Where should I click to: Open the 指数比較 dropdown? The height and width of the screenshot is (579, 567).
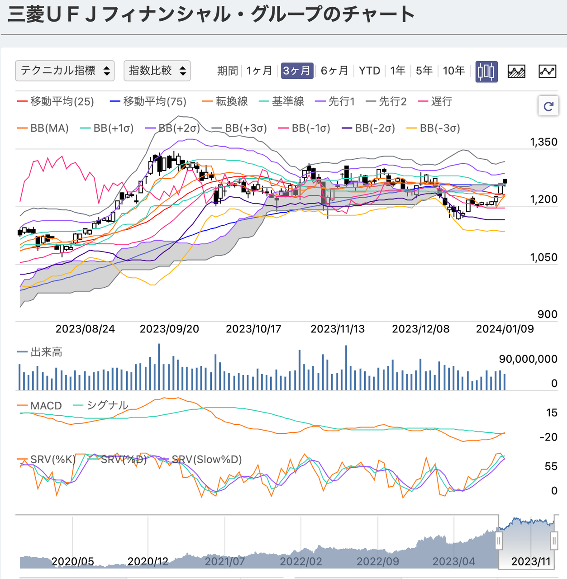157,71
